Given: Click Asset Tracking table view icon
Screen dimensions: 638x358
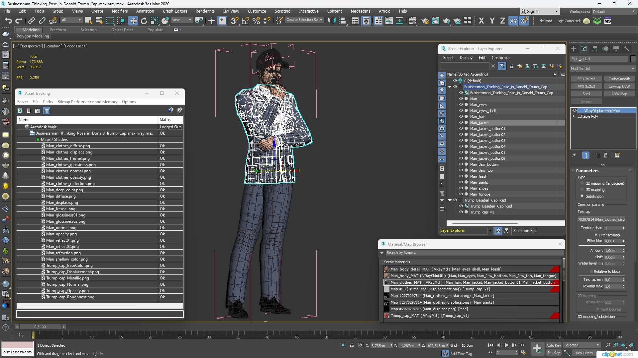Looking at the screenshot, I should pyautogui.click(x=47, y=111).
